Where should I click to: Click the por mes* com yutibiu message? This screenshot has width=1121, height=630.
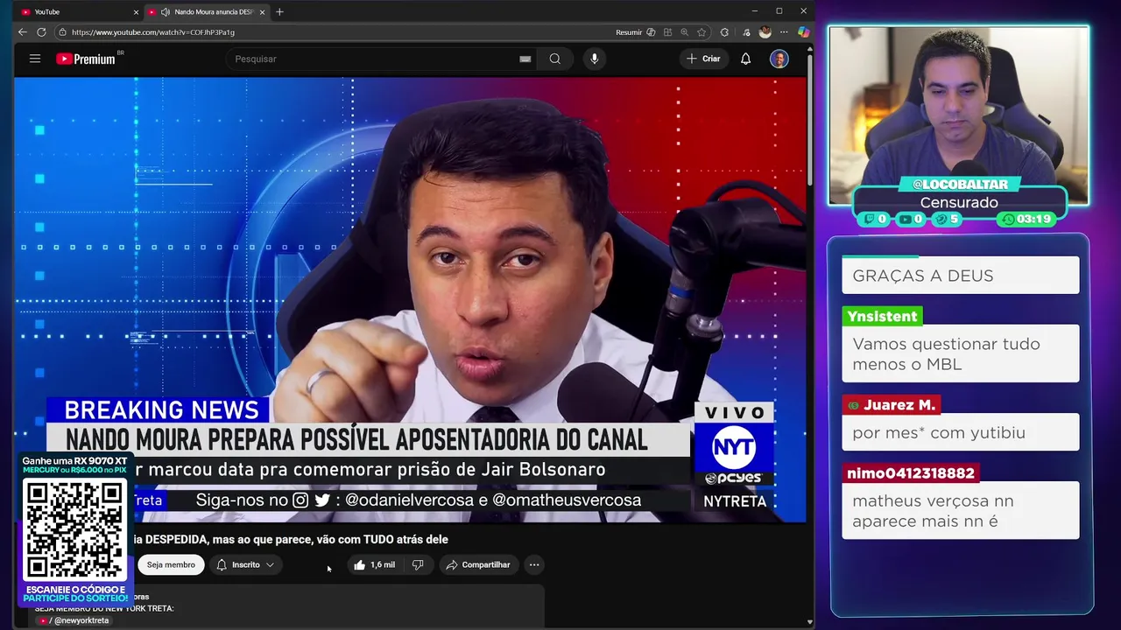pos(961,432)
